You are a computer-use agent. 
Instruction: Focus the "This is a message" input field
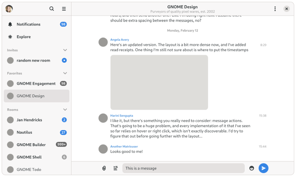coord(183,168)
